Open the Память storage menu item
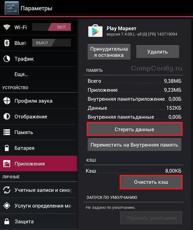 tap(39, 132)
